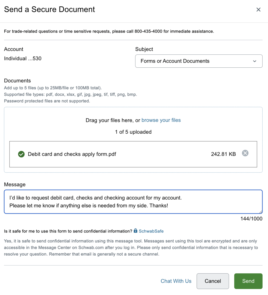The width and height of the screenshot is (268, 295).
Task: Click the Forms or Account Documents selection text
Action: 175,61
